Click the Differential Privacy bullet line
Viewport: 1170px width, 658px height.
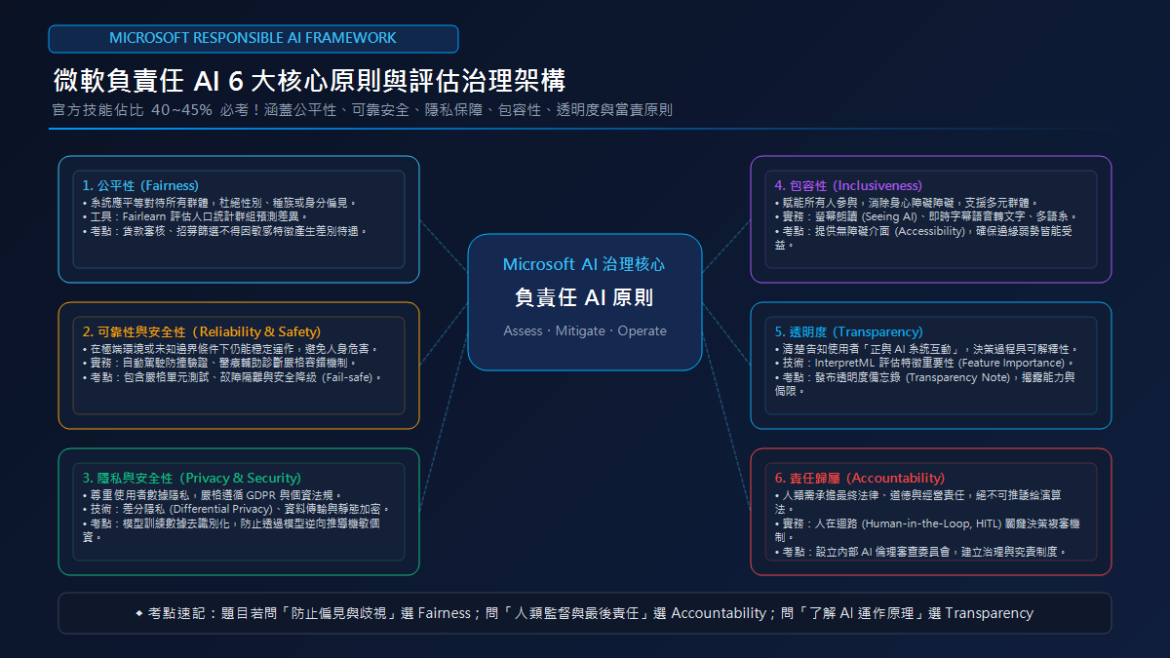click(236, 509)
